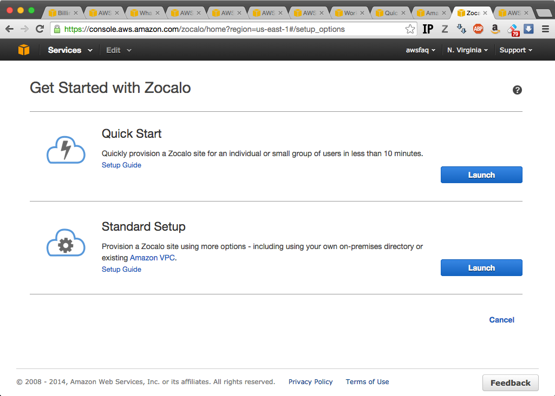Open the Terms of Use link
This screenshot has height=396, width=555.
pos(367,382)
